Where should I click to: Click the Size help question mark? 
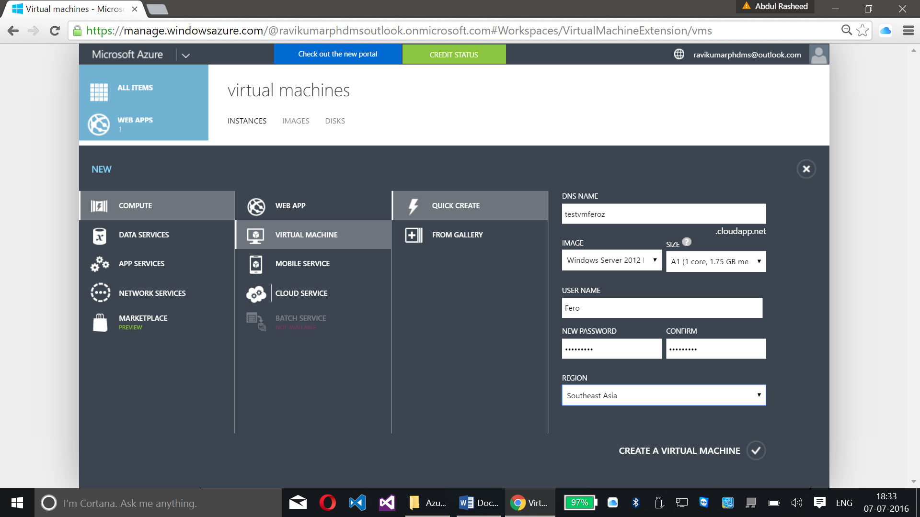(687, 242)
